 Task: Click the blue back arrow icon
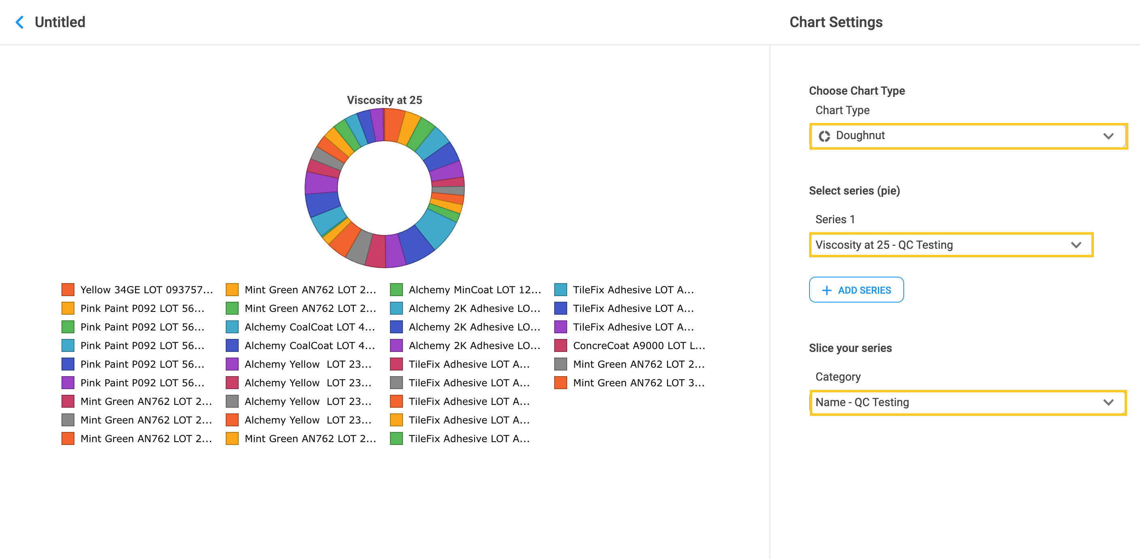click(x=19, y=22)
